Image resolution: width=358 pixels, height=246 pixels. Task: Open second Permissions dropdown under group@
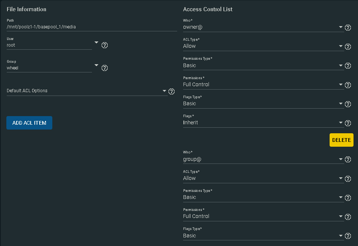tap(263, 217)
